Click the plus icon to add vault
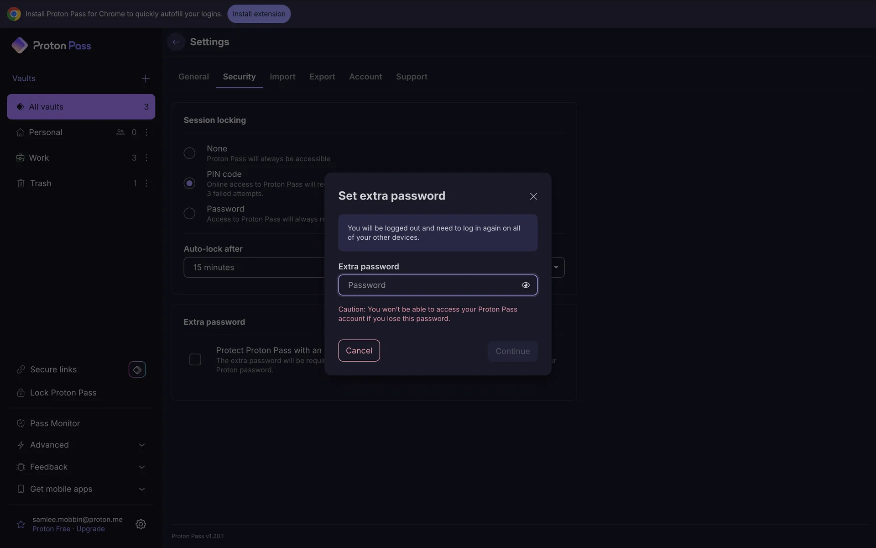This screenshot has height=548, width=876. coord(146,79)
